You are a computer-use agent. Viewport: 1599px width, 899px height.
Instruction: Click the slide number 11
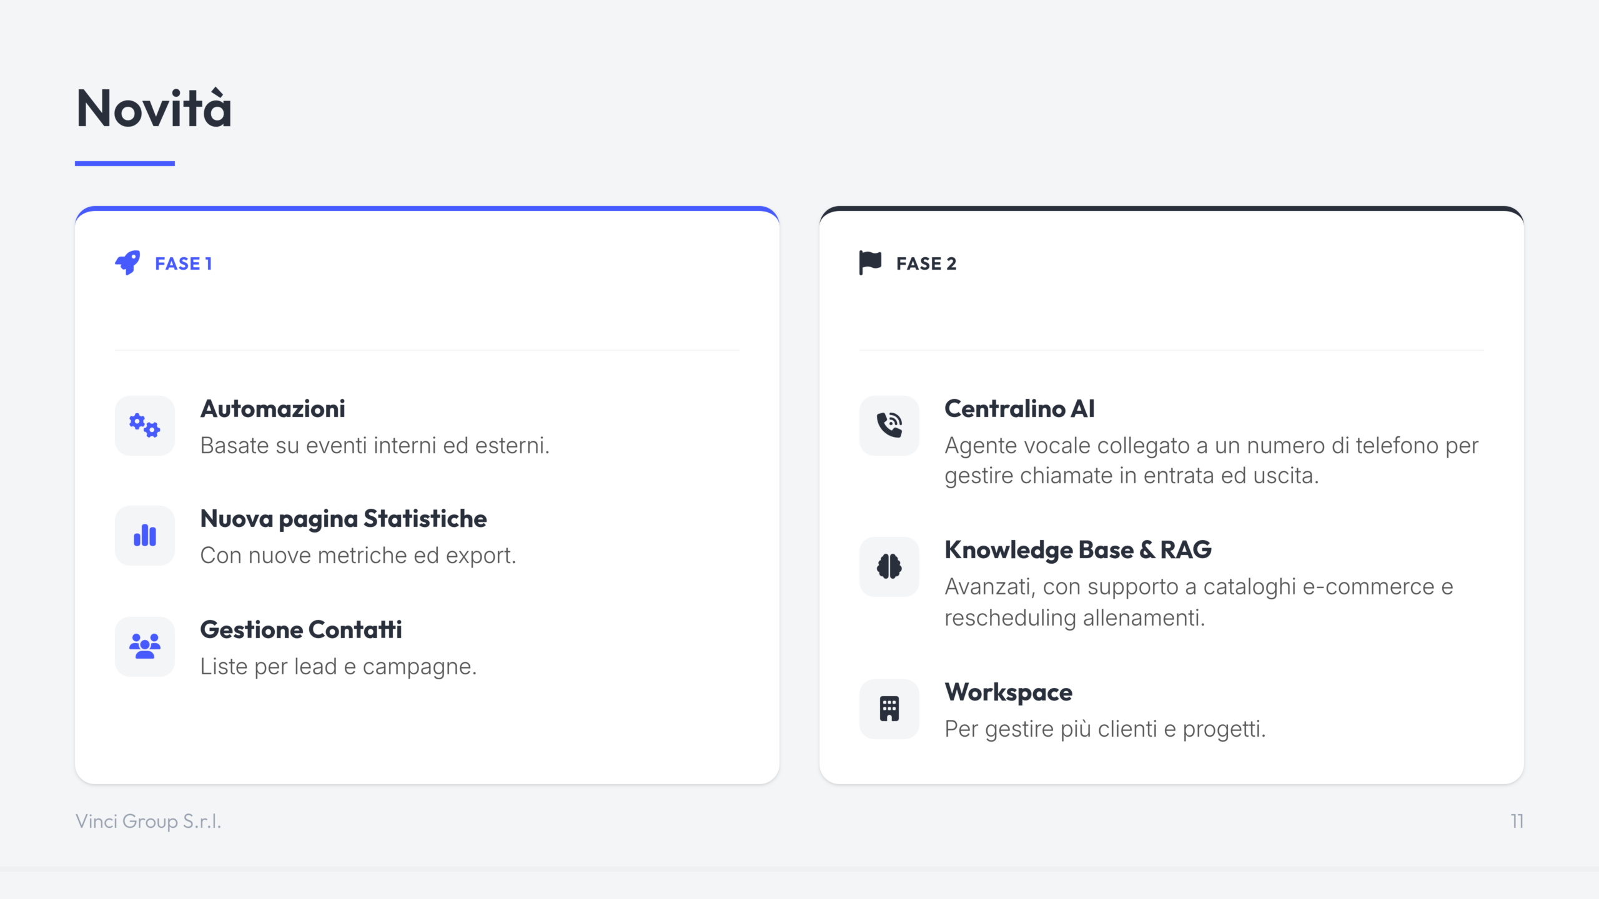click(1517, 821)
